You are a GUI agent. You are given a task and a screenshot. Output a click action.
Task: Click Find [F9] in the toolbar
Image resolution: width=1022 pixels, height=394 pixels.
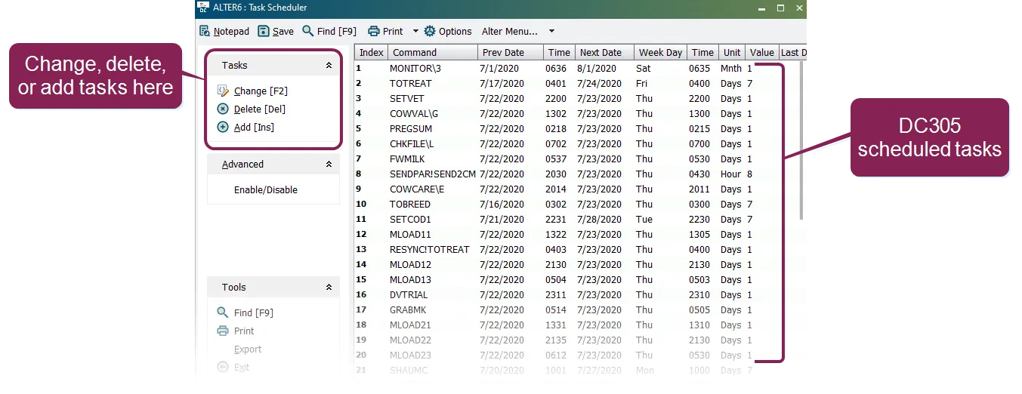329,31
